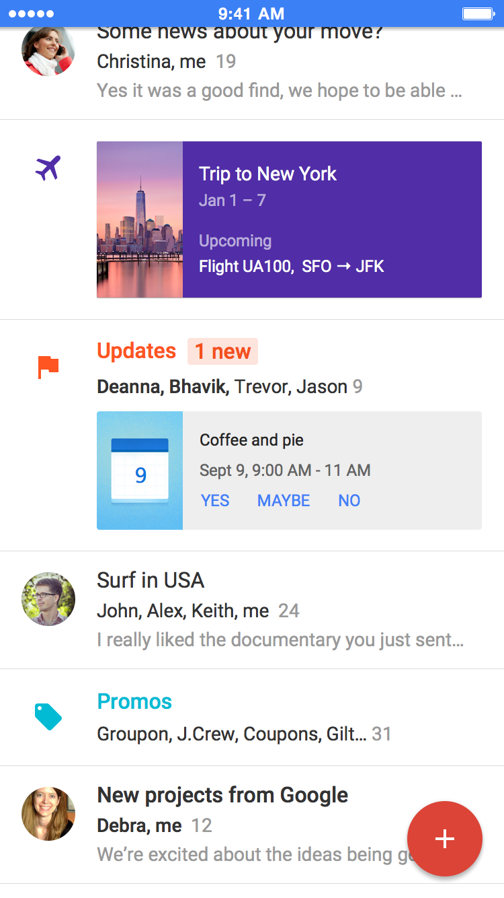504x898 pixels.
Task: Click the calendar icon showing 9
Action: coord(140,471)
